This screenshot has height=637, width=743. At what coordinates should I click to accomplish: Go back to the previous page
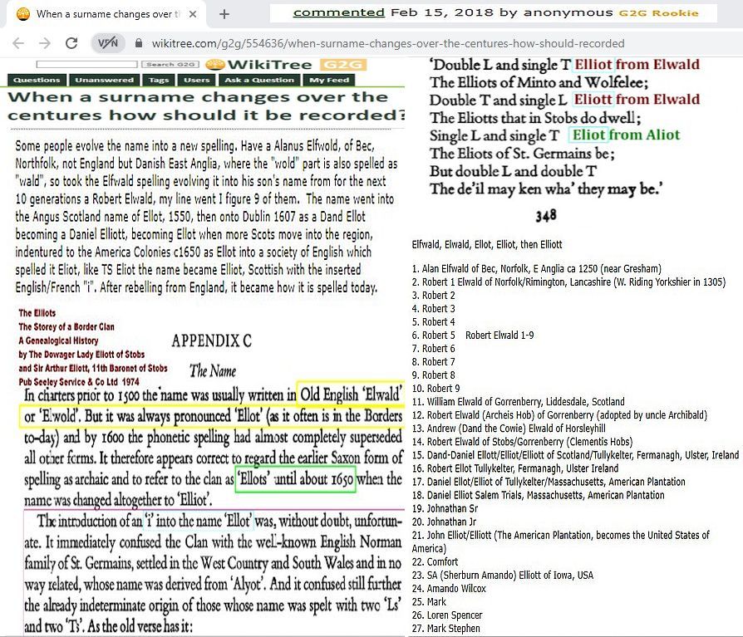(x=18, y=43)
